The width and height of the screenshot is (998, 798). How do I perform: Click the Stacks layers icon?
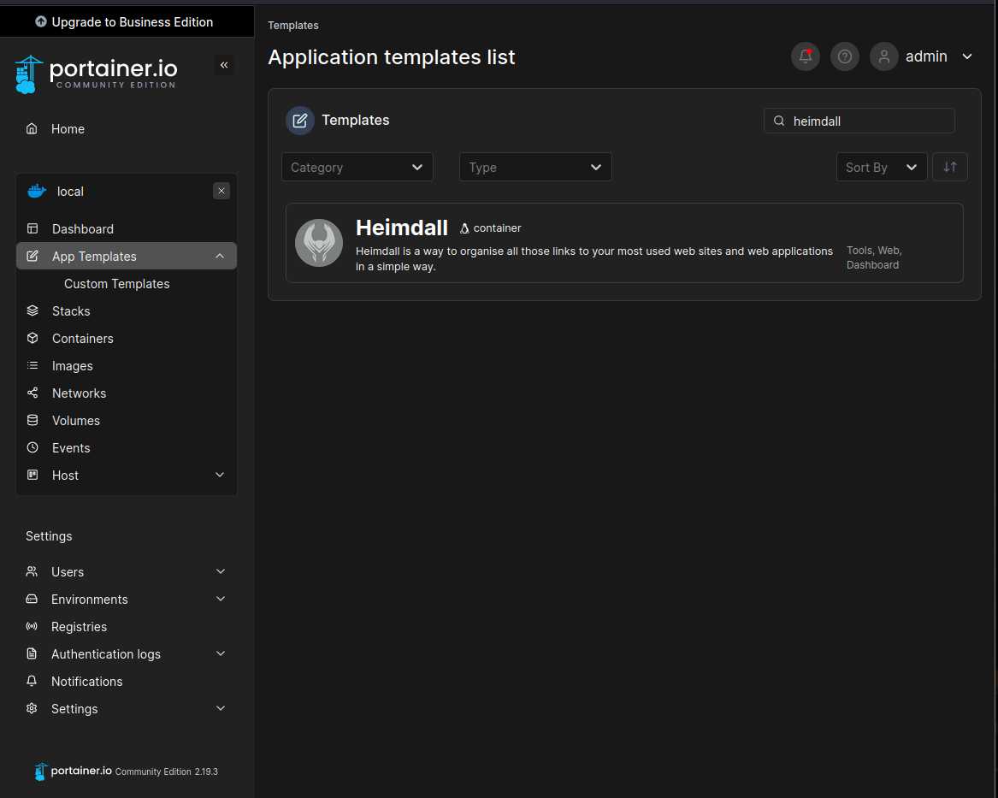click(x=32, y=310)
